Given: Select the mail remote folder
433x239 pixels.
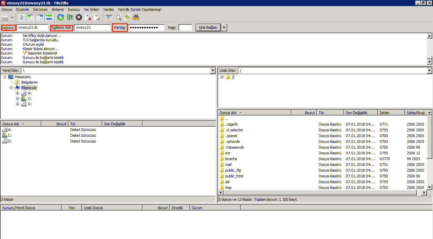Looking at the screenshot, I should point(228,165).
